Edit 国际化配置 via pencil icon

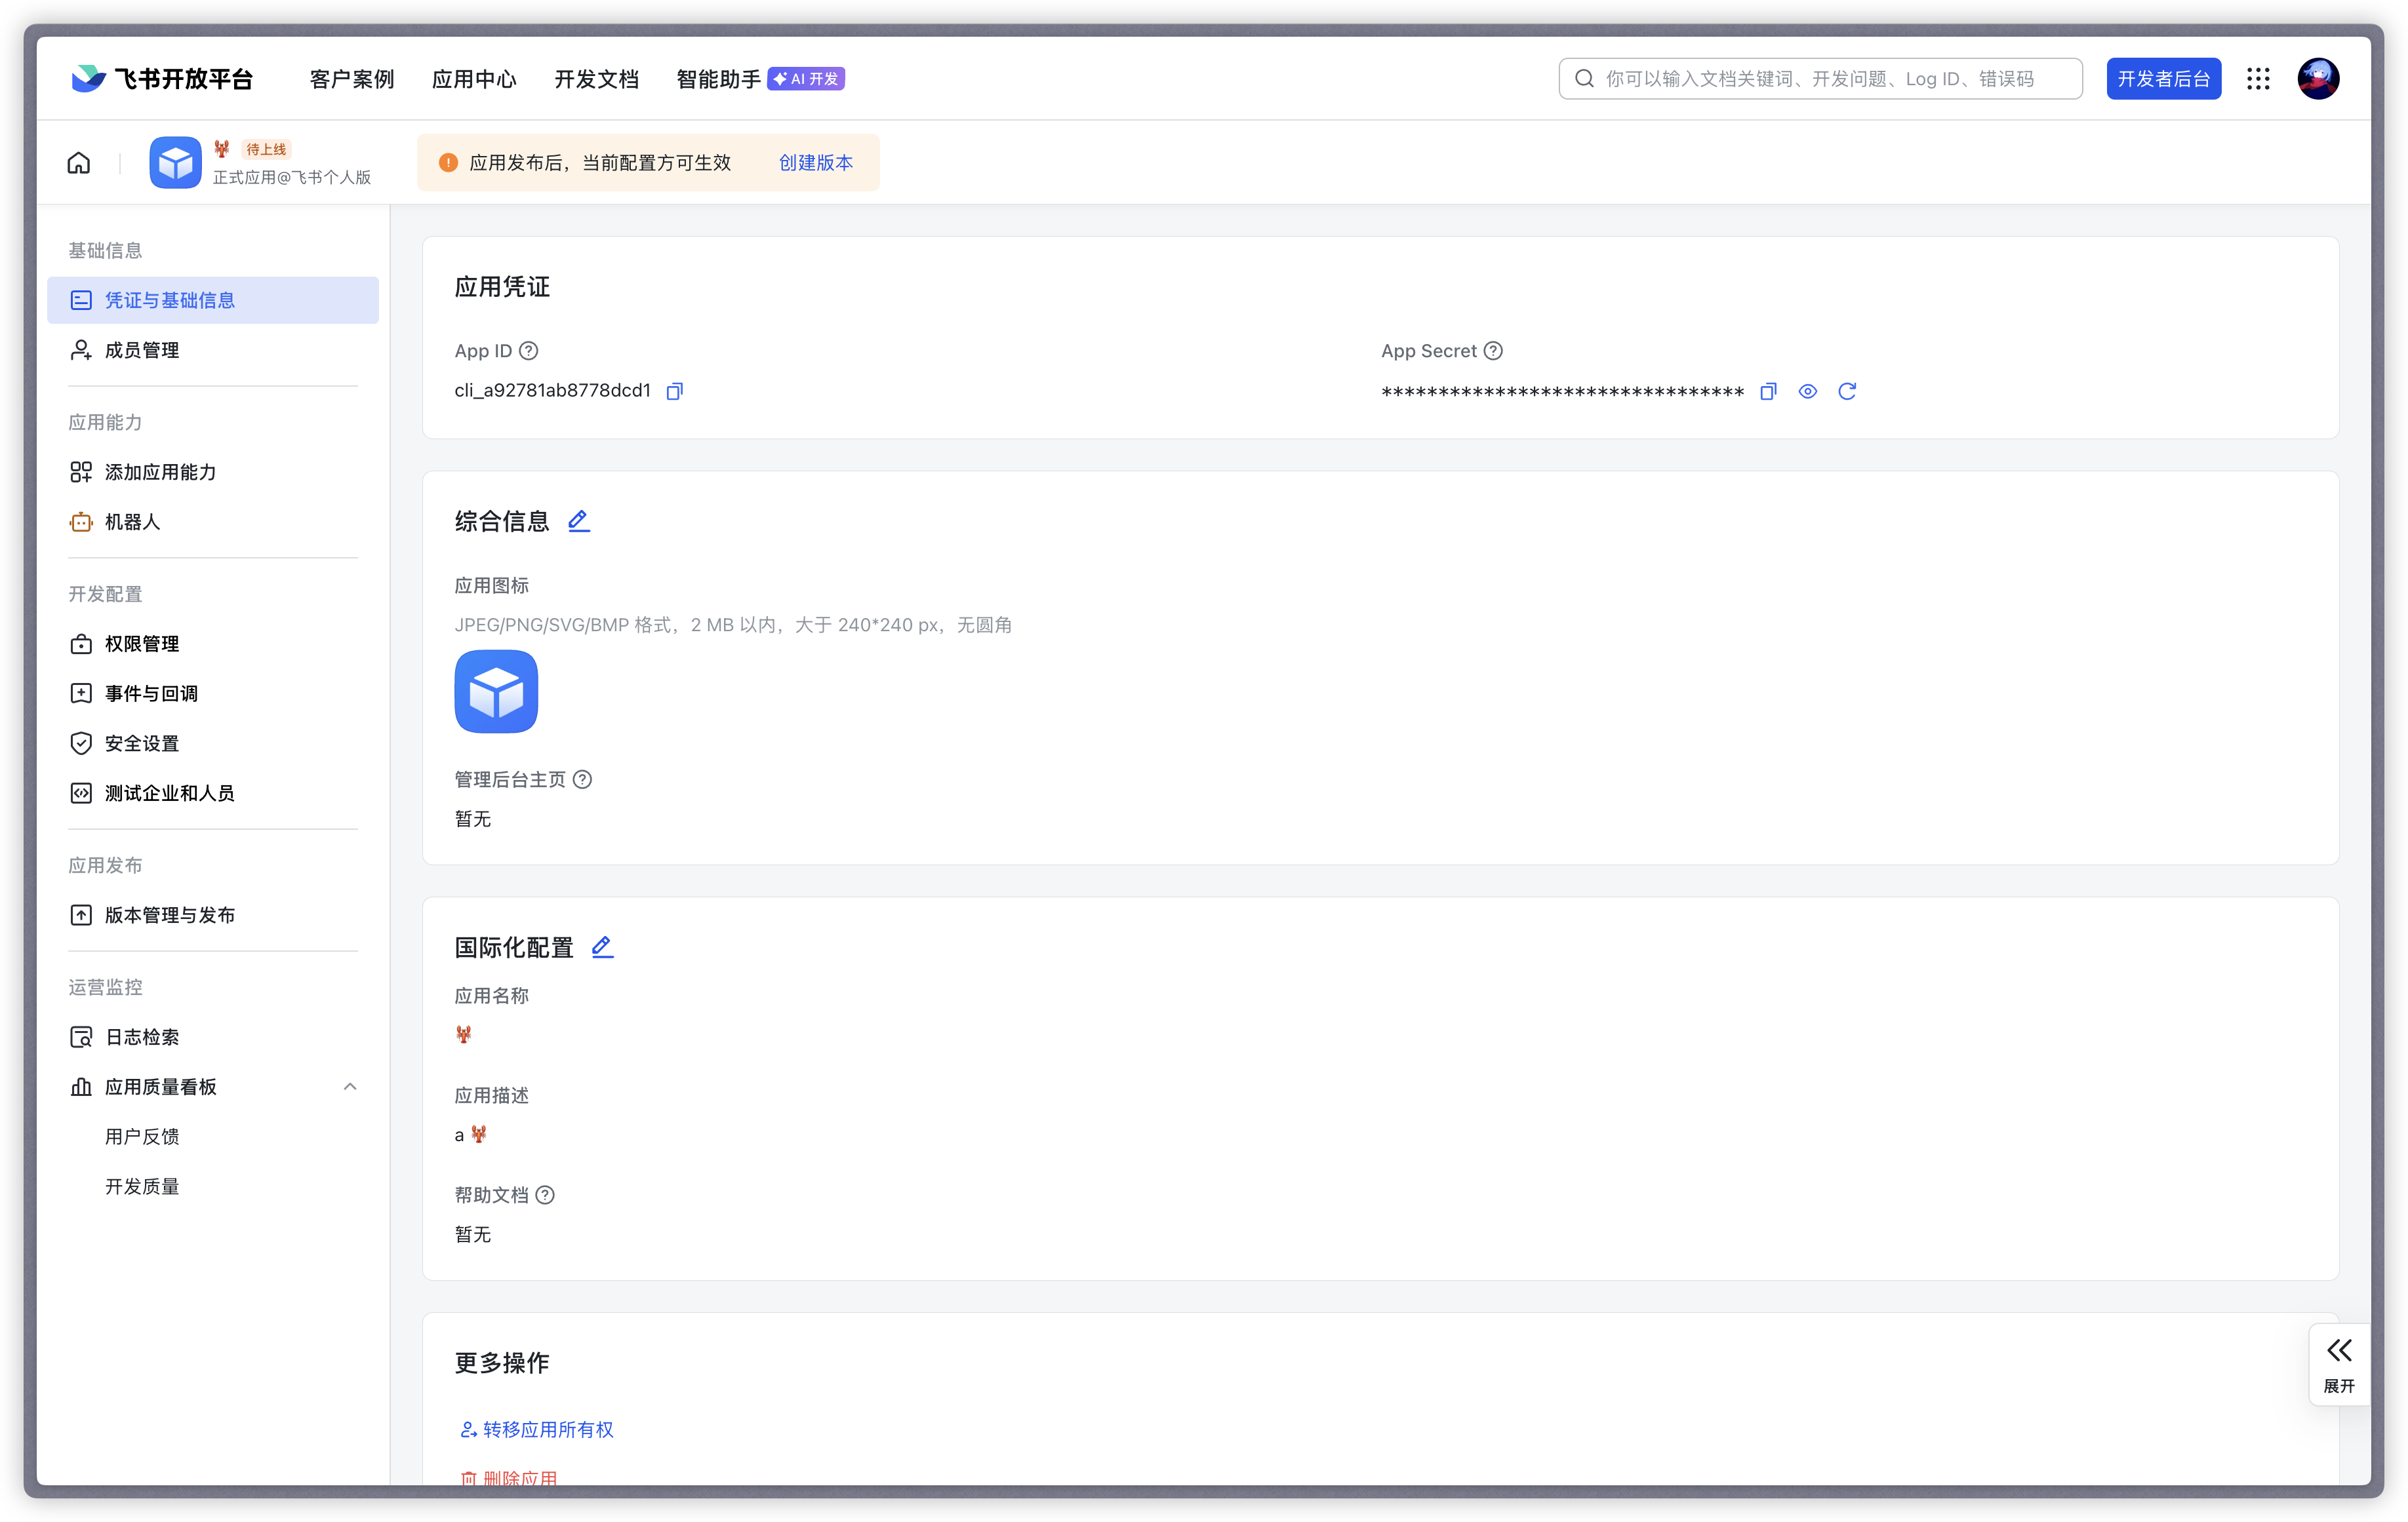pos(602,946)
